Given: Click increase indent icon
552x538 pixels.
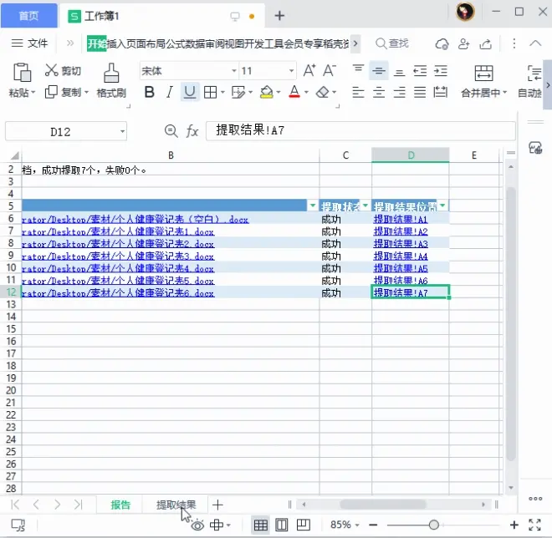Looking at the screenshot, I should pos(441,71).
